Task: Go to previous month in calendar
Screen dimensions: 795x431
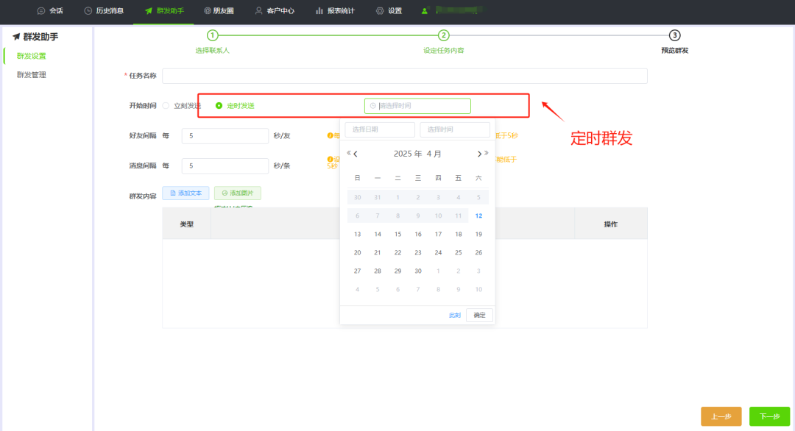Action: (x=356, y=154)
